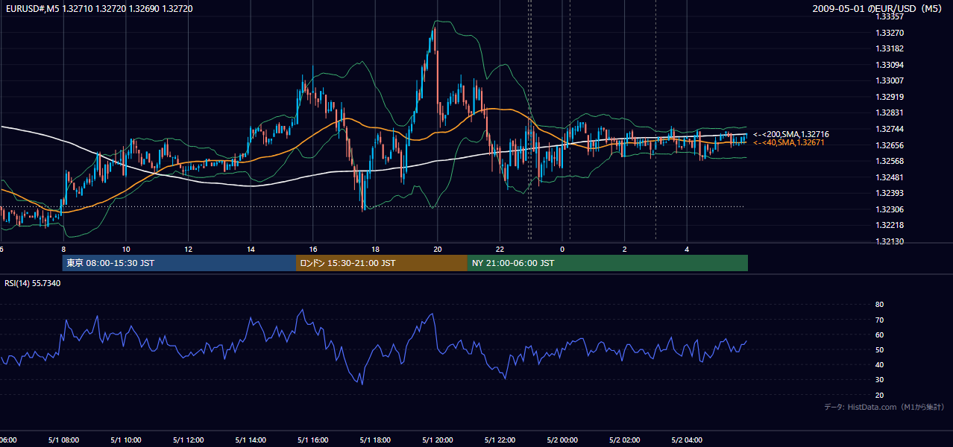953x447 pixels.
Task: Click the 1.32130 price axis label
Action: (x=890, y=241)
